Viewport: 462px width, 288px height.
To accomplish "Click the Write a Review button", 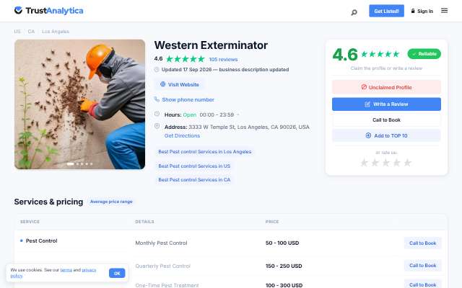I will point(386,104).
